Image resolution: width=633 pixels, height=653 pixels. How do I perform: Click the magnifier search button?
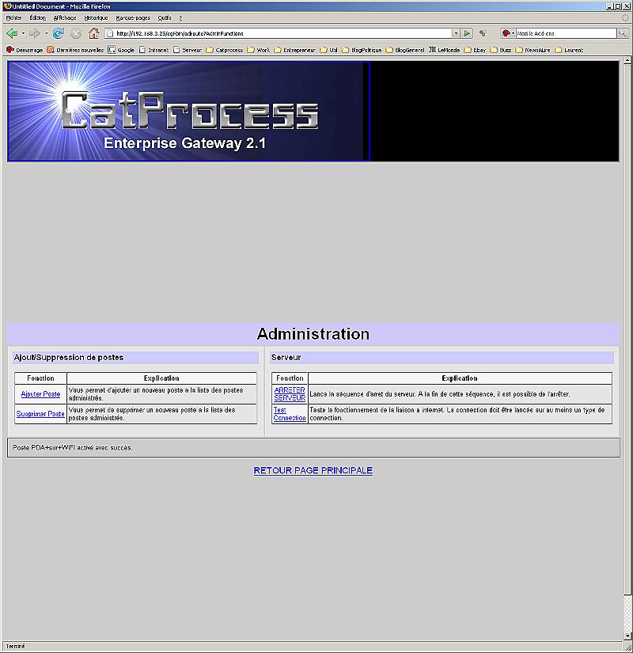click(623, 33)
